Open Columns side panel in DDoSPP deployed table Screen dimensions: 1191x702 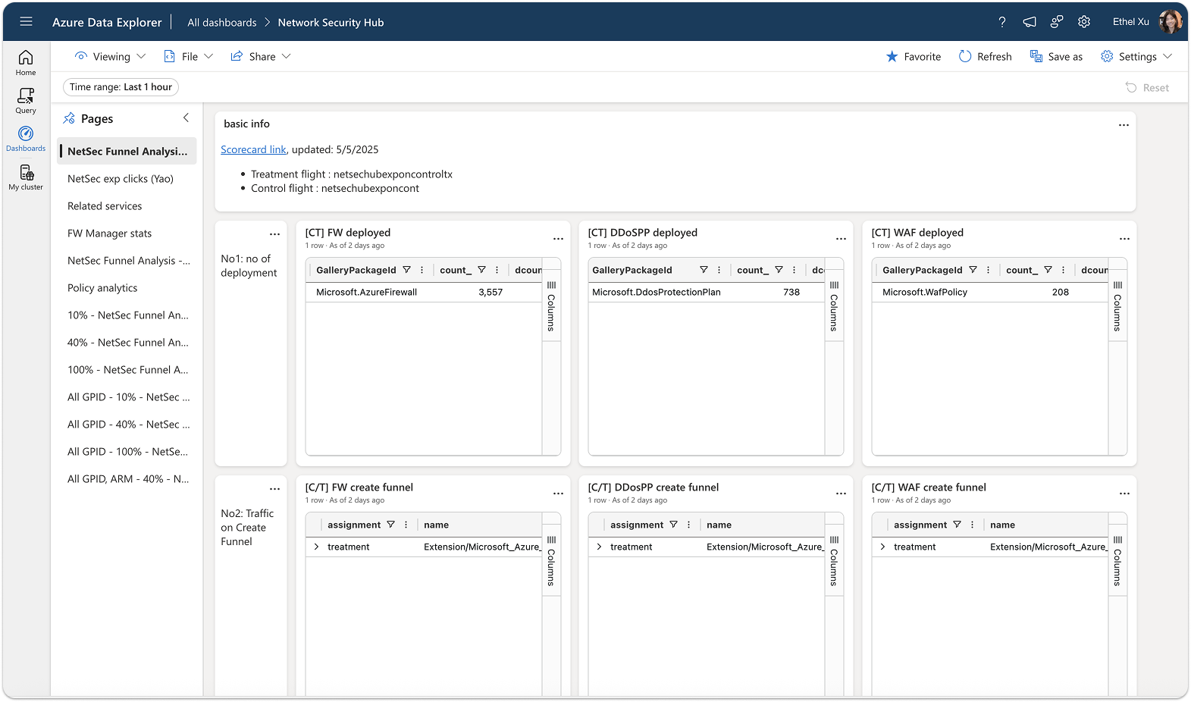pos(834,306)
